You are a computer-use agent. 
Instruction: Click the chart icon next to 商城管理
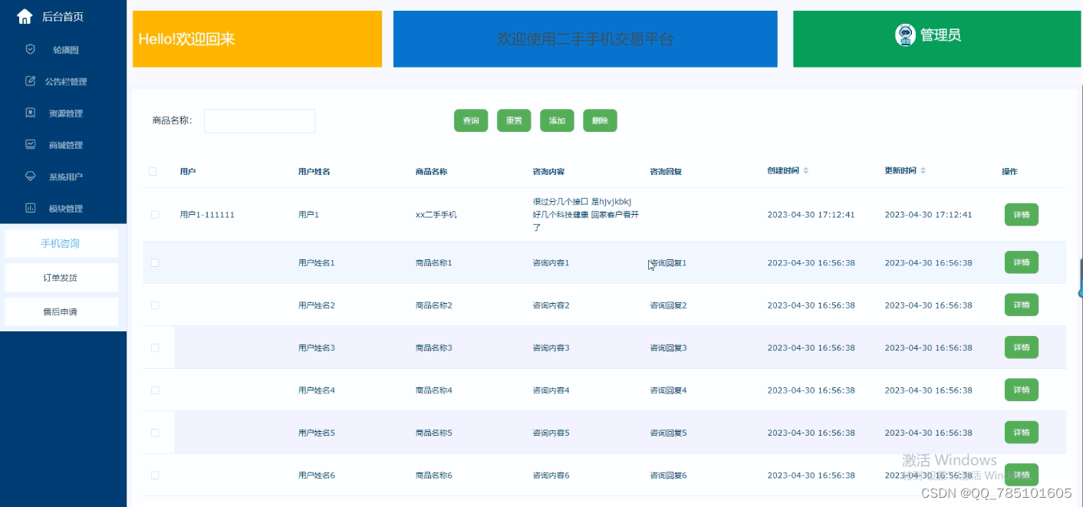pos(31,144)
